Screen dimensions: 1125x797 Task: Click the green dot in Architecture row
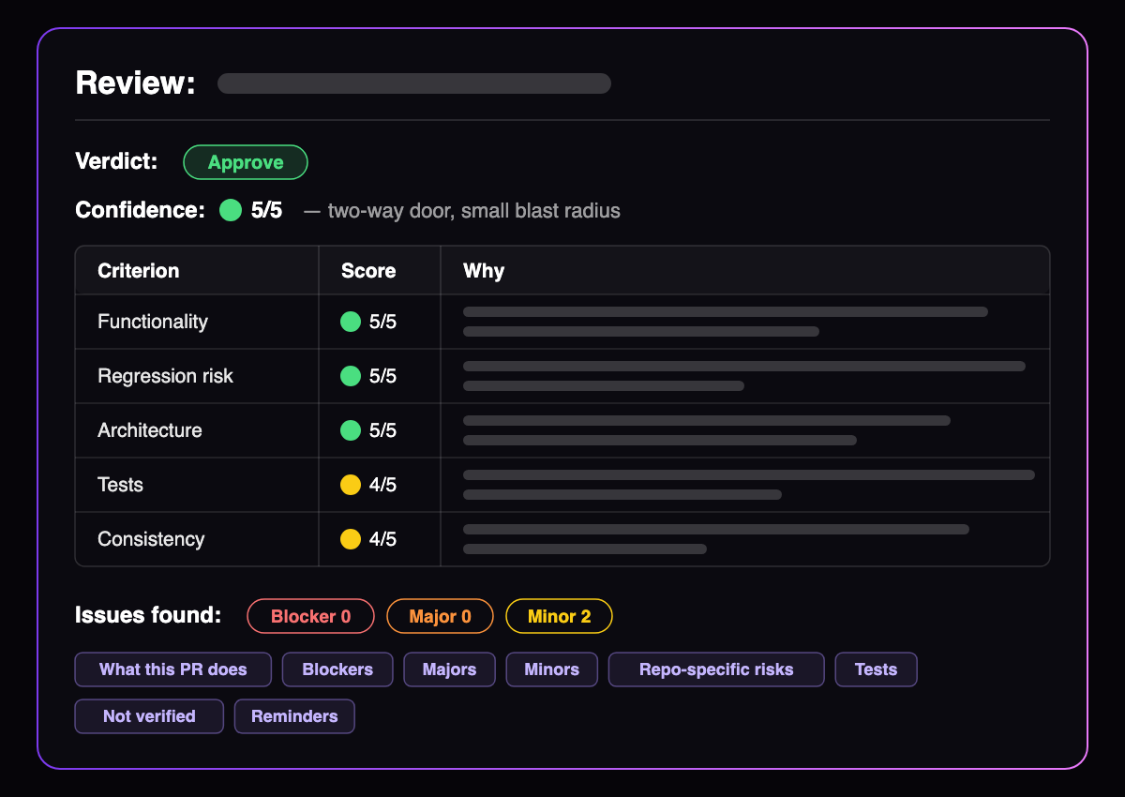351,430
